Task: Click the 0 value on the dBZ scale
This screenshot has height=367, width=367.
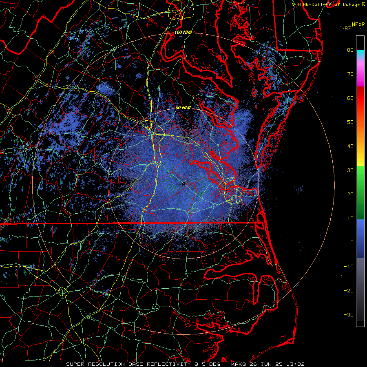Action: pyautogui.click(x=352, y=243)
